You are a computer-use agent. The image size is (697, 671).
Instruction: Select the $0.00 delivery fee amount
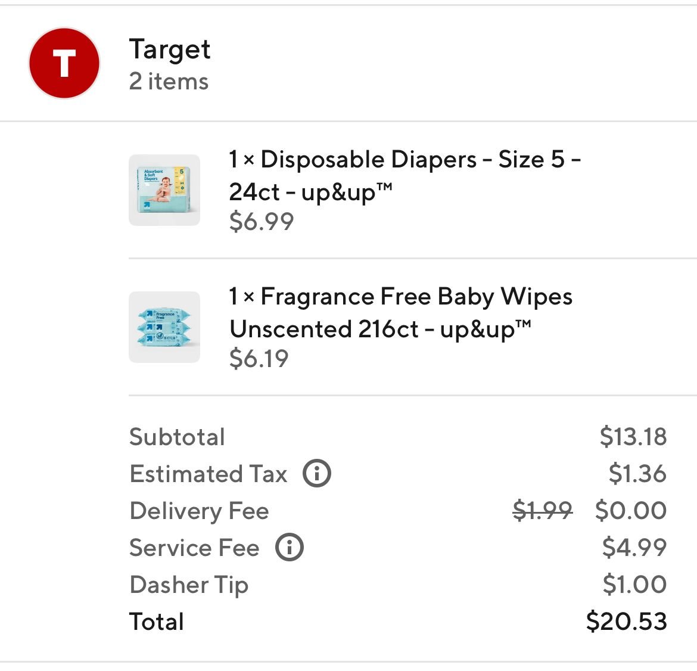(630, 511)
